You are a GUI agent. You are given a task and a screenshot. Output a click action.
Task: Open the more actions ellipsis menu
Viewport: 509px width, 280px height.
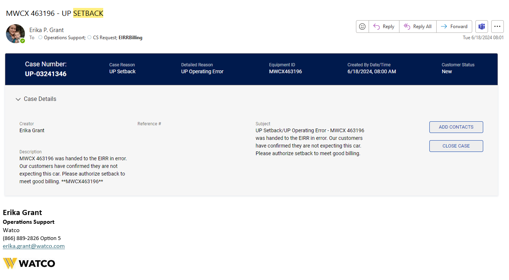[x=497, y=27]
